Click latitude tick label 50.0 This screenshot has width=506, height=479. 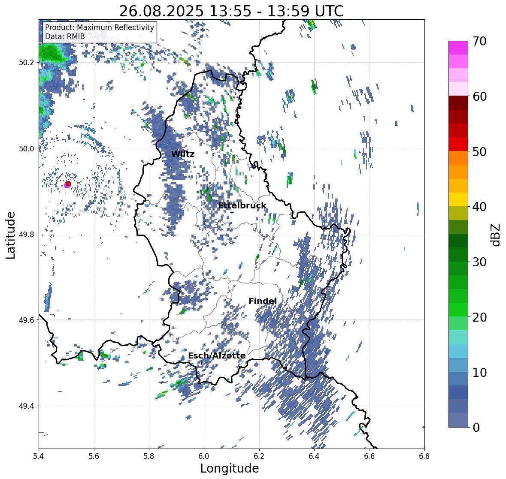(x=27, y=149)
